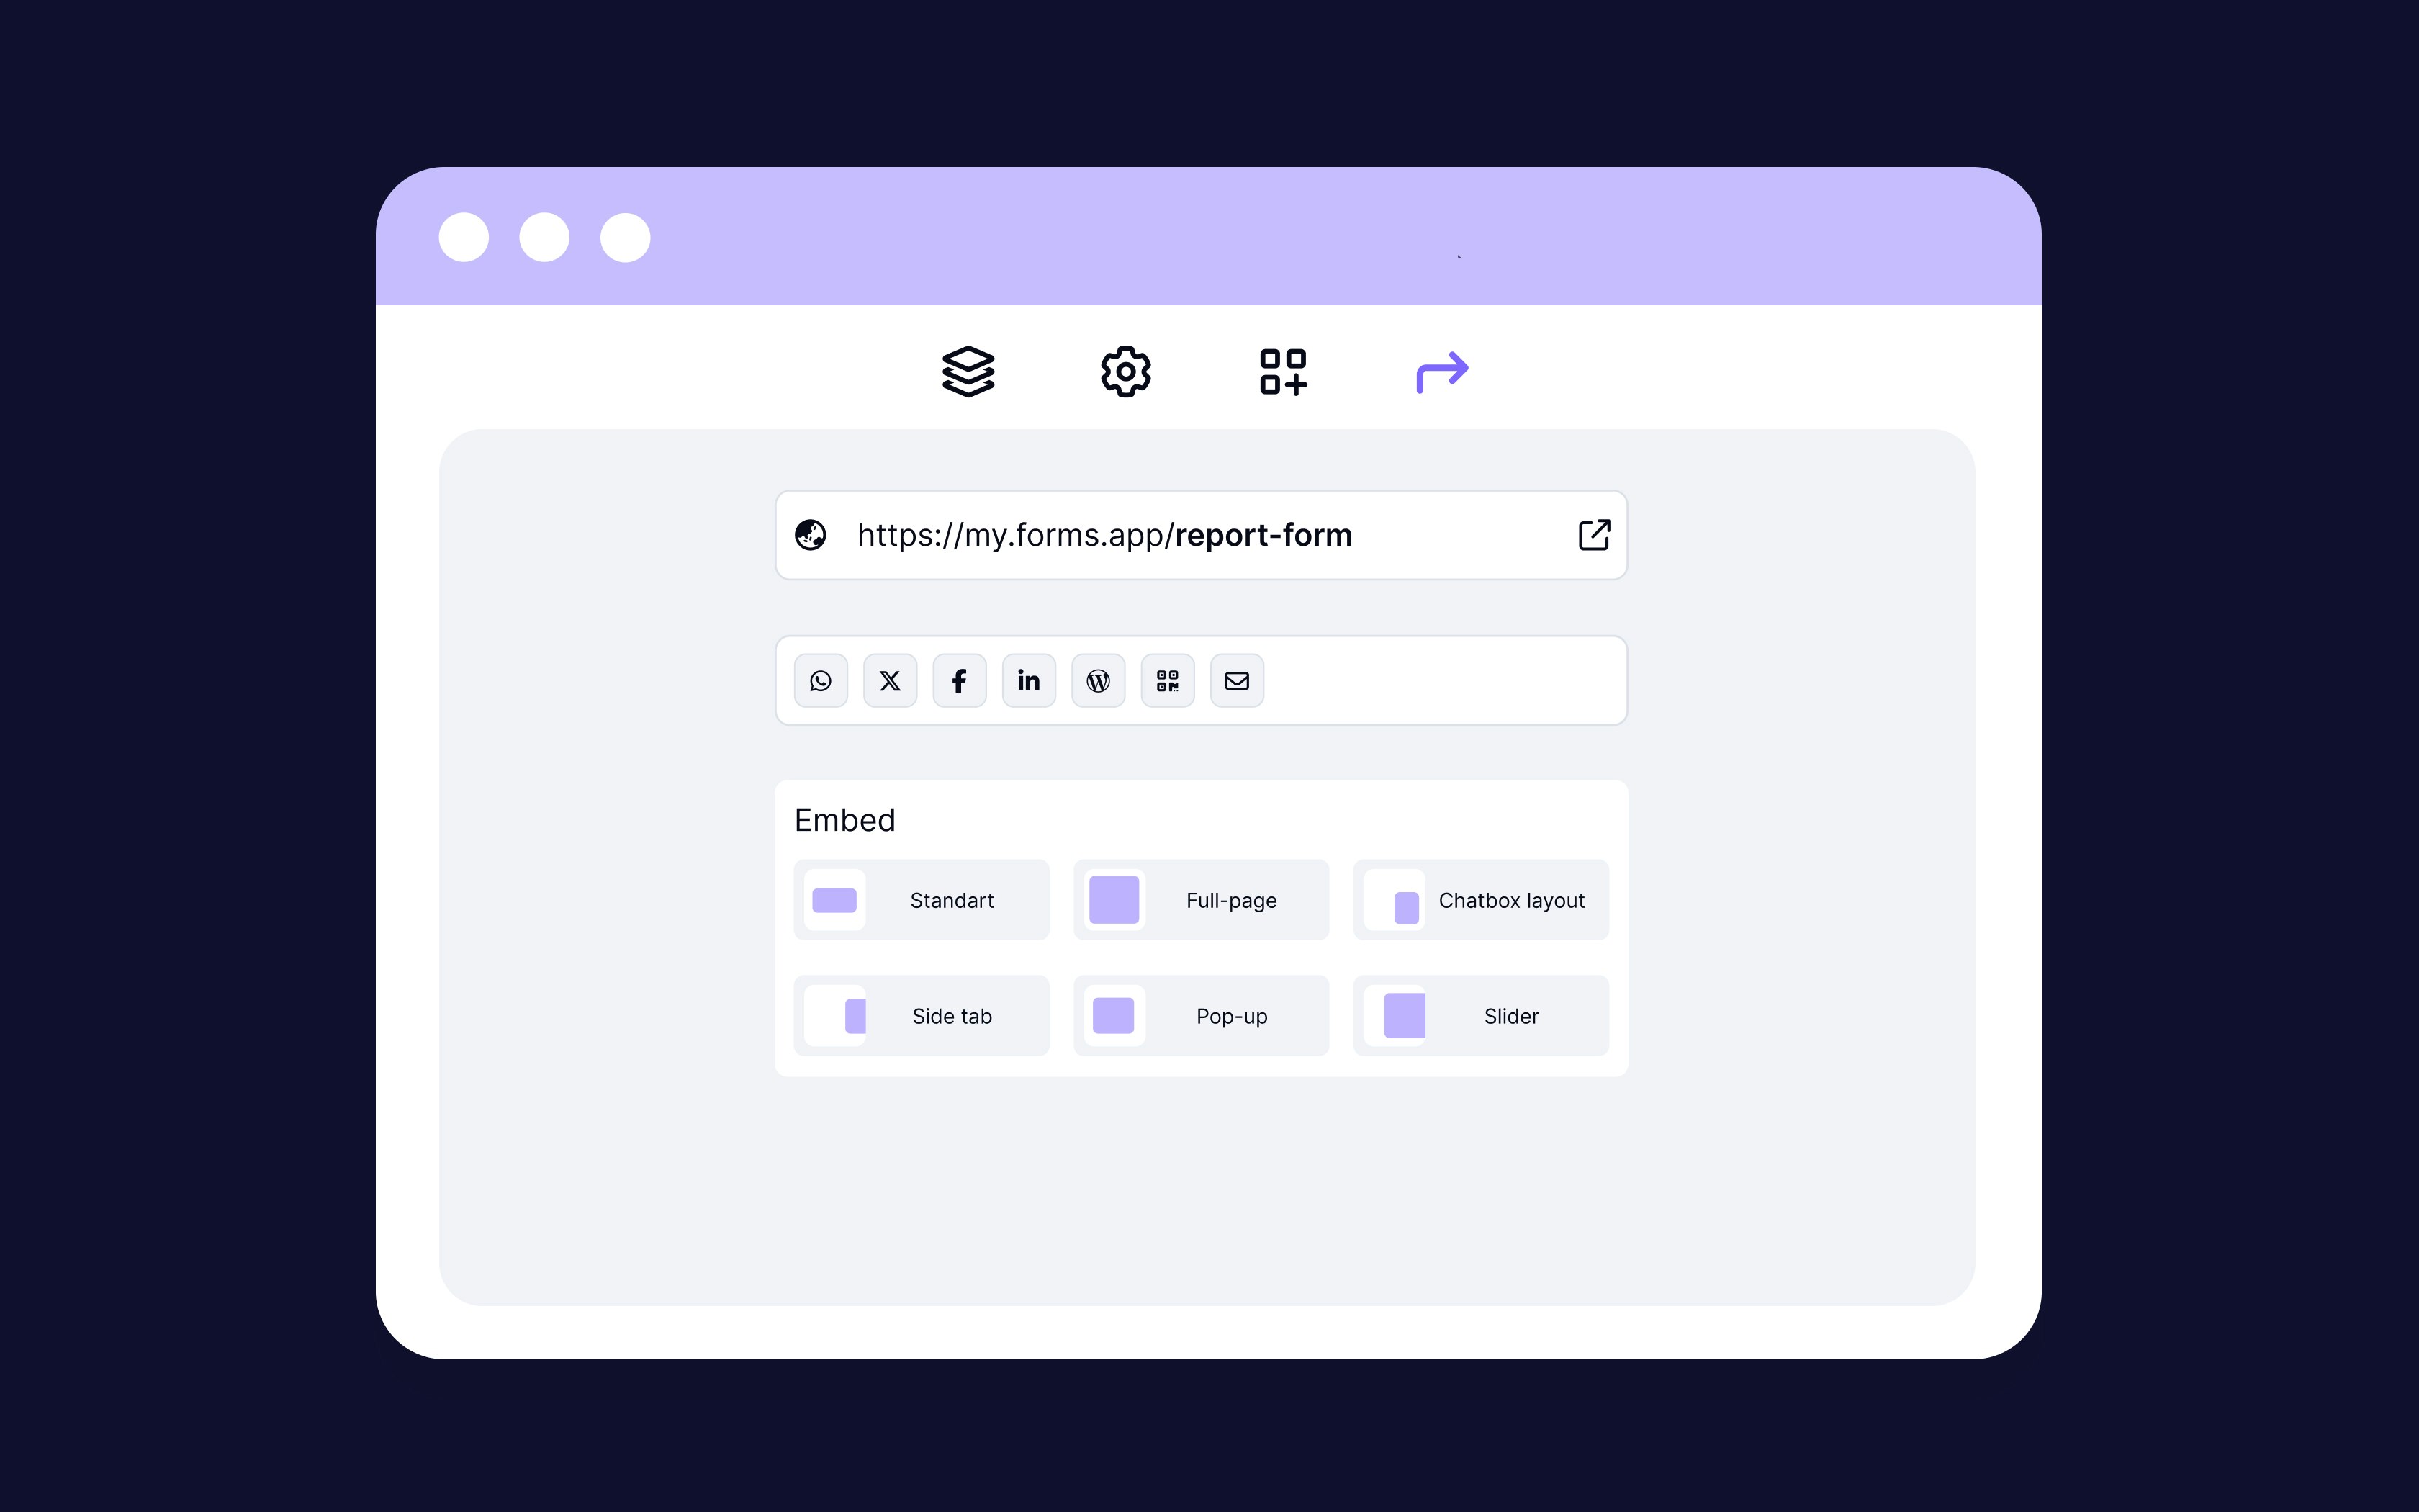2419x1512 pixels.
Task: Share the form via WhatsApp
Action: 821,680
